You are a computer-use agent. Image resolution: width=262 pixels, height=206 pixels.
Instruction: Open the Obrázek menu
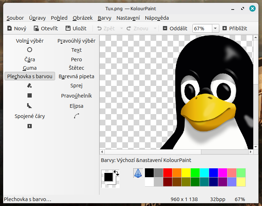coord(83,18)
